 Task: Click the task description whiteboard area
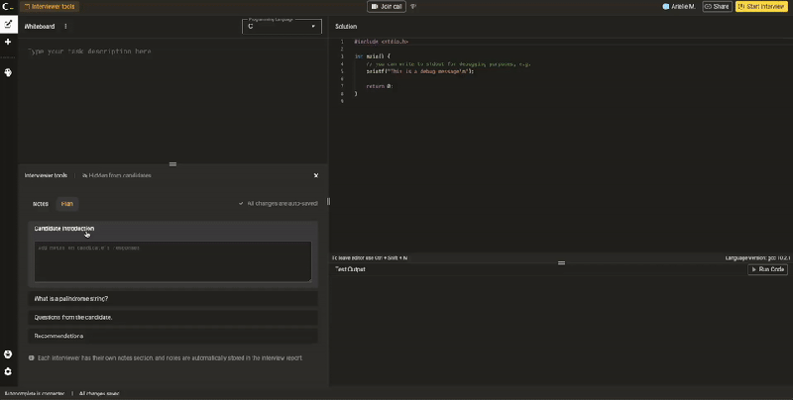pos(172,98)
